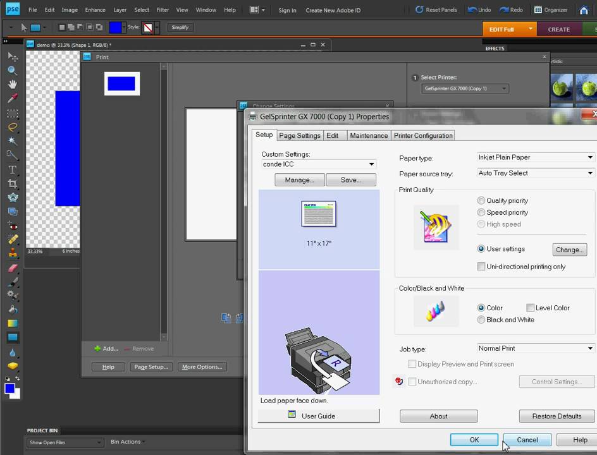Viewport: 597px width, 455px height.
Task: Open the Custom Settings dropdown
Action: click(x=319, y=164)
